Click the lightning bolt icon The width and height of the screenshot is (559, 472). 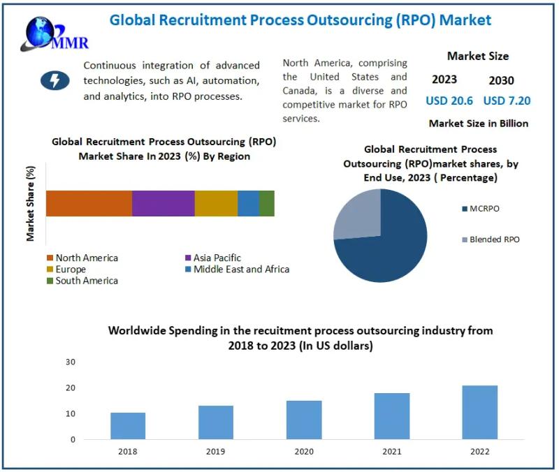click(55, 80)
